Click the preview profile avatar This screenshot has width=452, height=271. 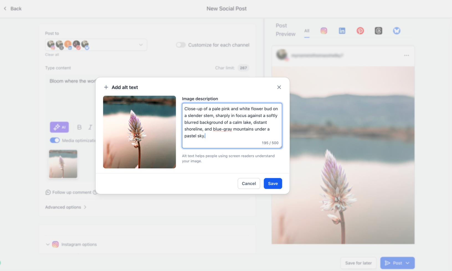pos(282,55)
